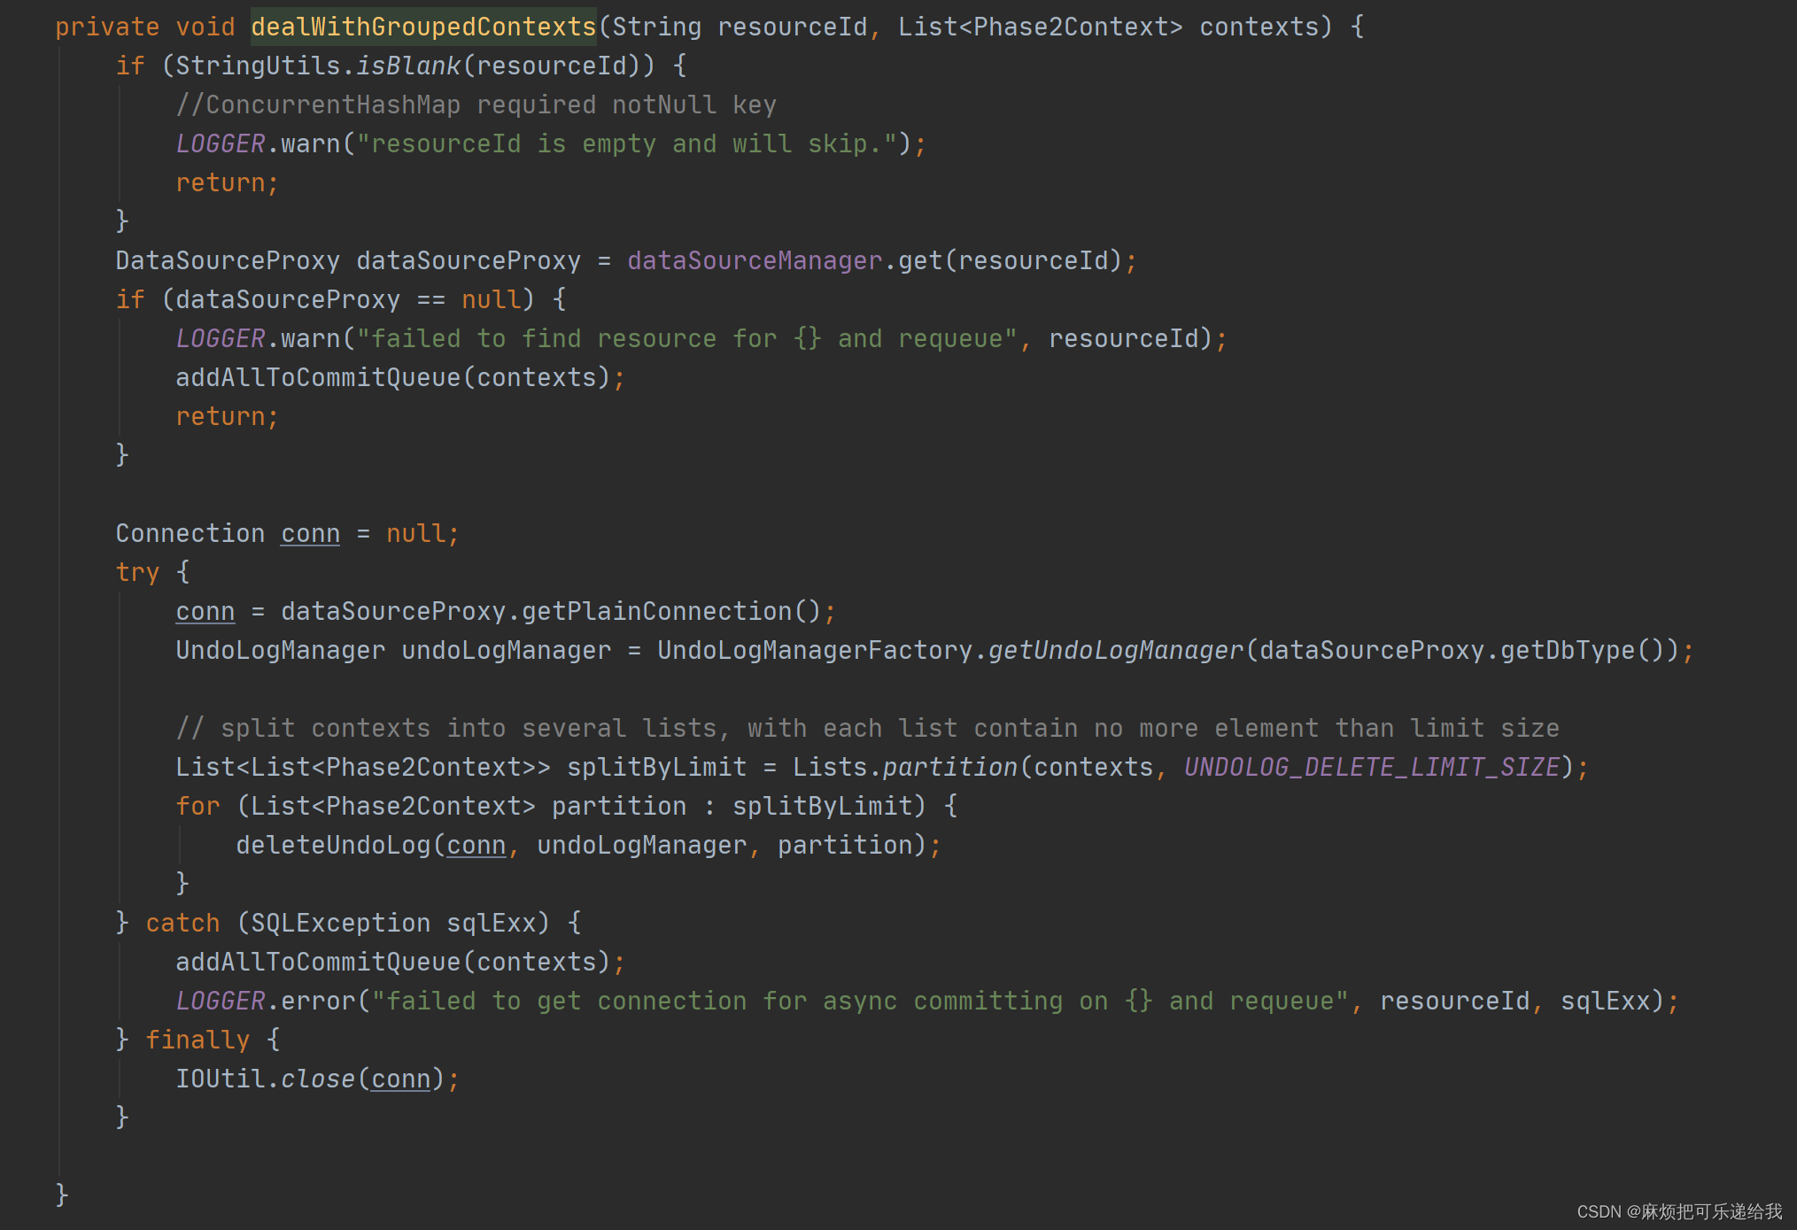Click dataSourceManager field reference
The width and height of the screenshot is (1797, 1230).
tap(755, 260)
